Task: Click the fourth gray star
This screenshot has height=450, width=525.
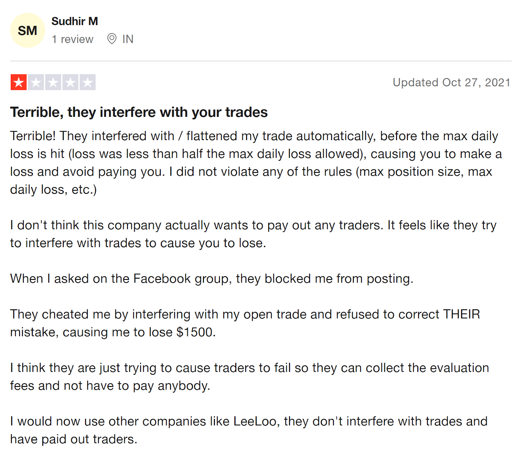Action: pos(70,82)
